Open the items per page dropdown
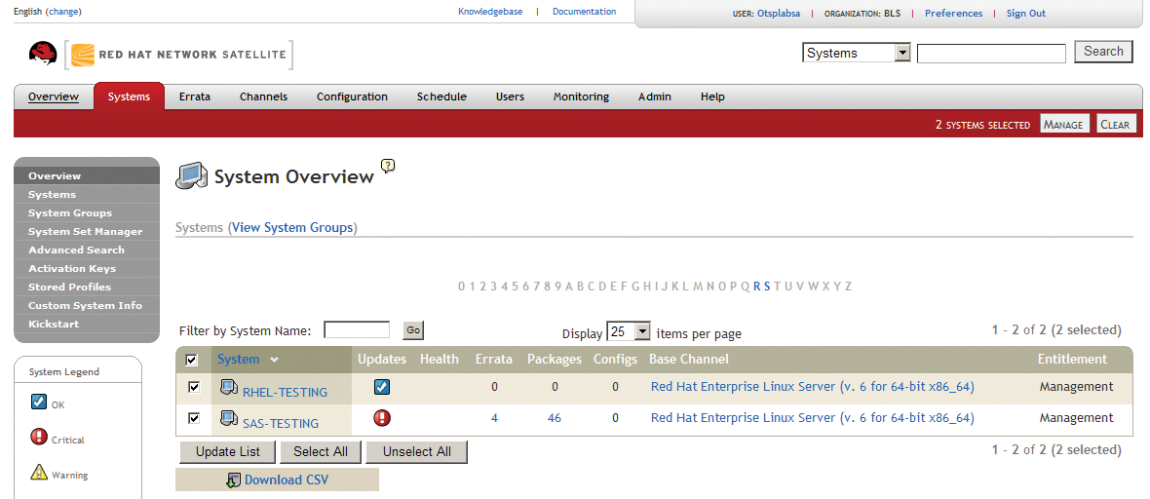 pyautogui.click(x=629, y=331)
